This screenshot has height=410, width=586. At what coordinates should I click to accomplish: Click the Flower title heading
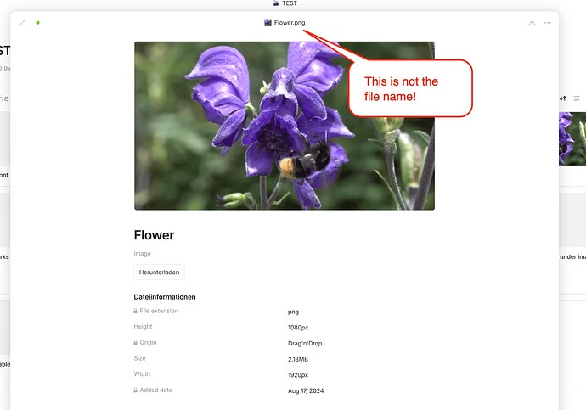[154, 235]
